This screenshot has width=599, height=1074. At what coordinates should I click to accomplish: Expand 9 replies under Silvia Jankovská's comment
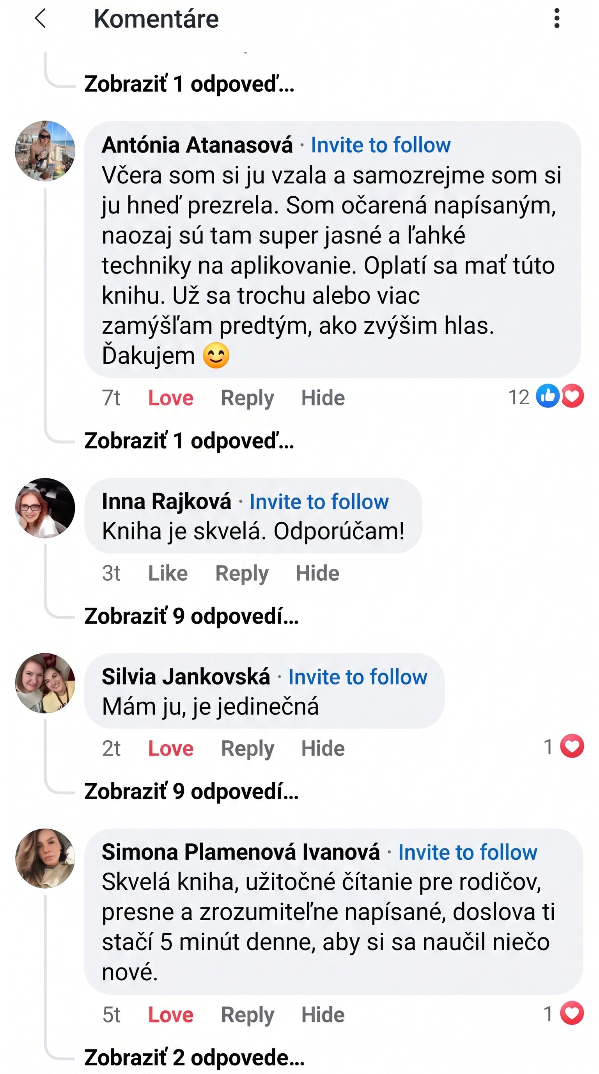(x=191, y=791)
